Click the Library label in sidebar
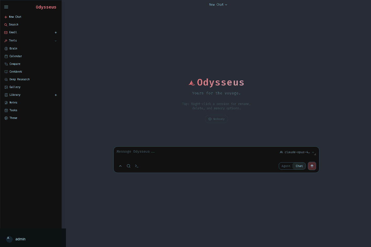Screen dimensions: 371x247 click(15, 95)
